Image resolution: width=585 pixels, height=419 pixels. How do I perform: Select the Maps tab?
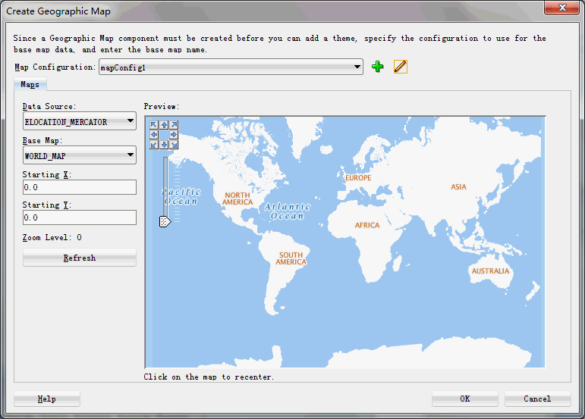click(x=30, y=84)
